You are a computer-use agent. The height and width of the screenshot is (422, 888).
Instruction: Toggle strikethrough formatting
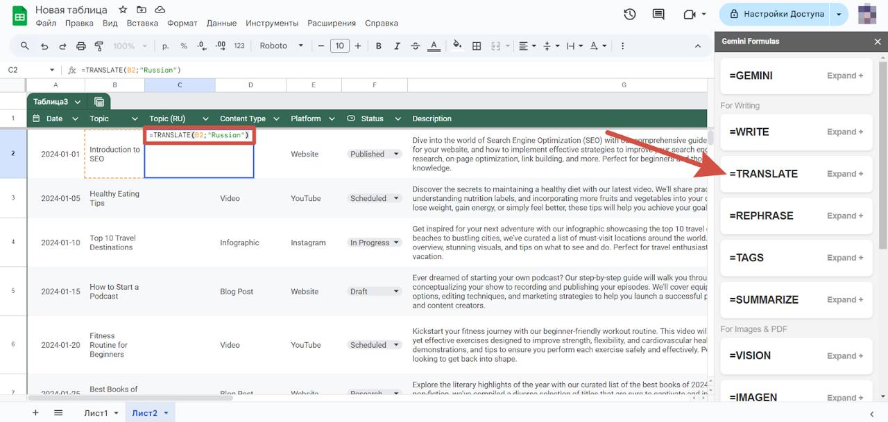pyautogui.click(x=415, y=46)
